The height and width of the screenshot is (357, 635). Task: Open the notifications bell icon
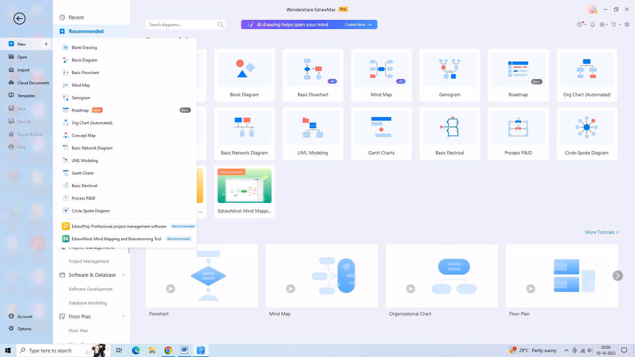593,24
